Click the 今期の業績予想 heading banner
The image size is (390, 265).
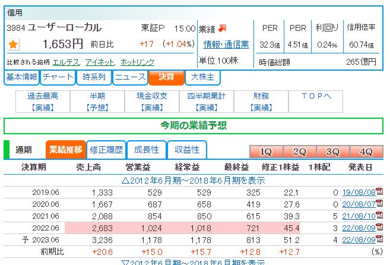pyautogui.click(x=194, y=126)
